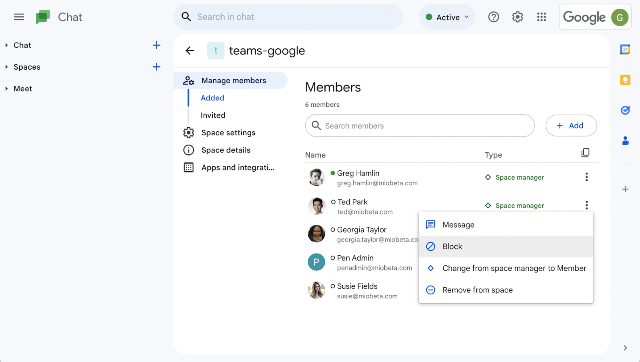Click email greg.hamlin@miobeta.com
Image resolution: width=640 pixels, height=362 pixels.
pos(377,183)
